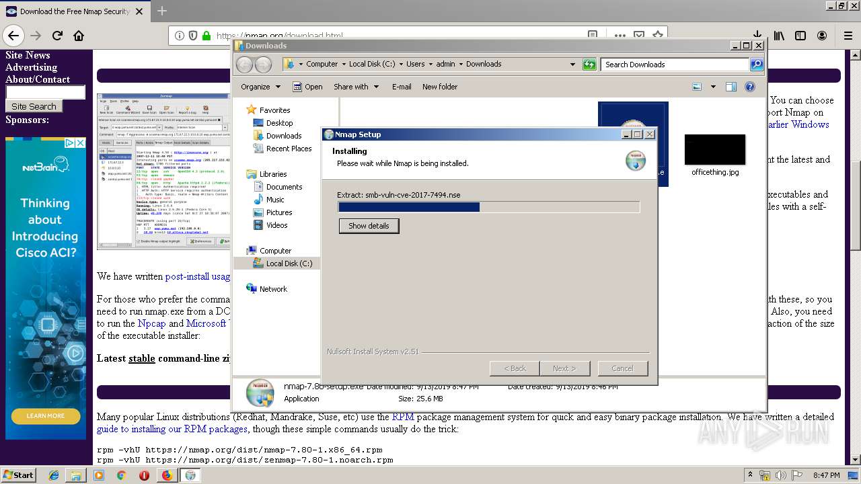Expand the address bar history dropdown
Image resolution: width=861 pixels, height=484 pixels.
(572, 65)
